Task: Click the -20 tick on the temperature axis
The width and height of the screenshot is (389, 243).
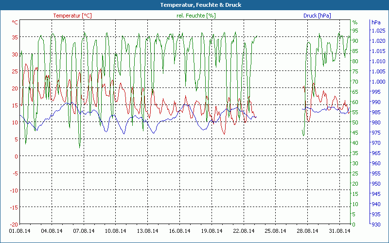Action: tap(14, 224)
